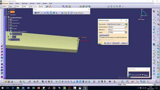Click the painter brush icon in top toolbar
Image resolution: width=160 pixels, height=90 pixels.
[47, 6]
